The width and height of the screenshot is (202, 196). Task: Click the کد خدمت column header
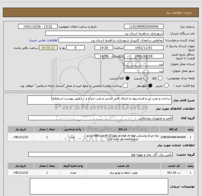tap(174, 166)
